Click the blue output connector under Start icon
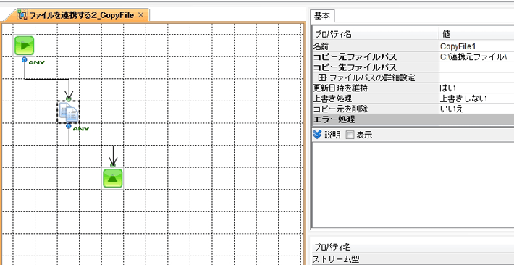 (24, 59)
